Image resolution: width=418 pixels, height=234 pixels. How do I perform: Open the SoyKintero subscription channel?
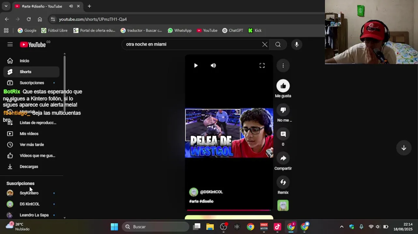32,193
